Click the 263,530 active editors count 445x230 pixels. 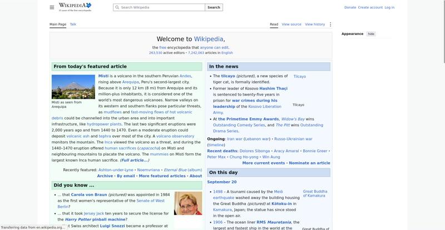pos(156,53)
